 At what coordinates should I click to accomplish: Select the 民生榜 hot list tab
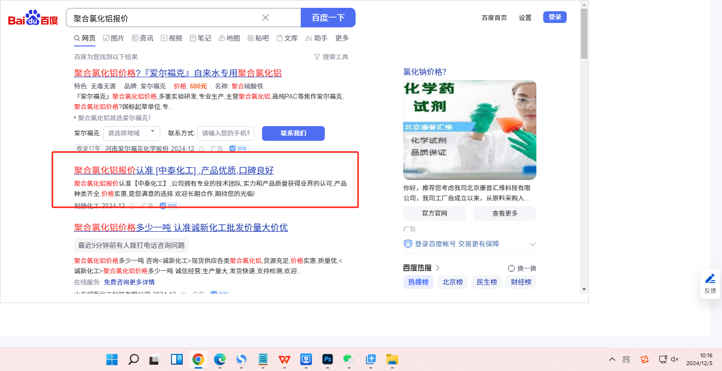[487, 282]
